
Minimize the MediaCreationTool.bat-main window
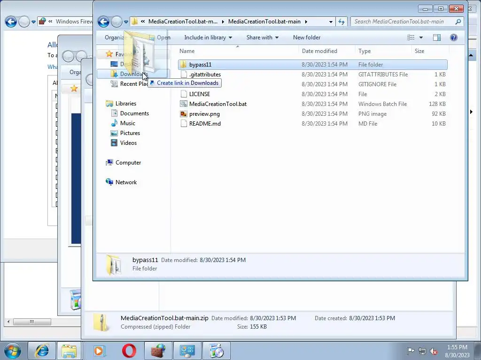(x=425, y=9)
